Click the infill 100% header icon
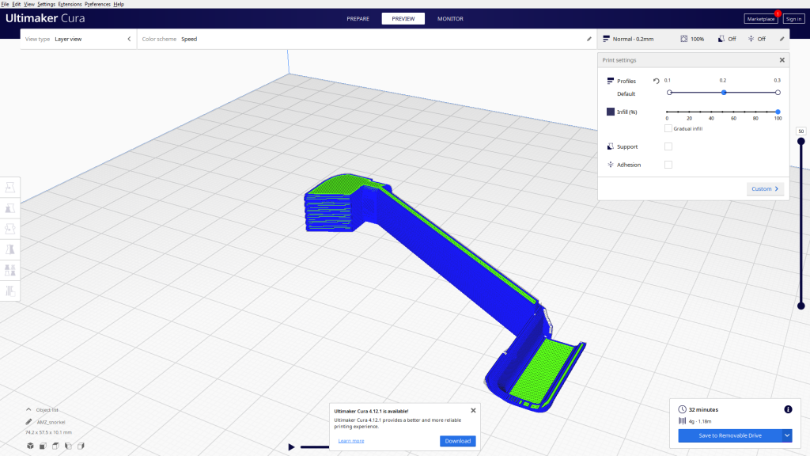Screen dimensions: 810x456 (684, 39)
